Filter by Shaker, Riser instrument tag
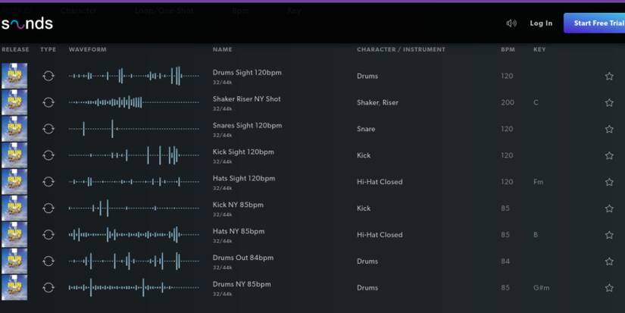 [x=377, y=102]
